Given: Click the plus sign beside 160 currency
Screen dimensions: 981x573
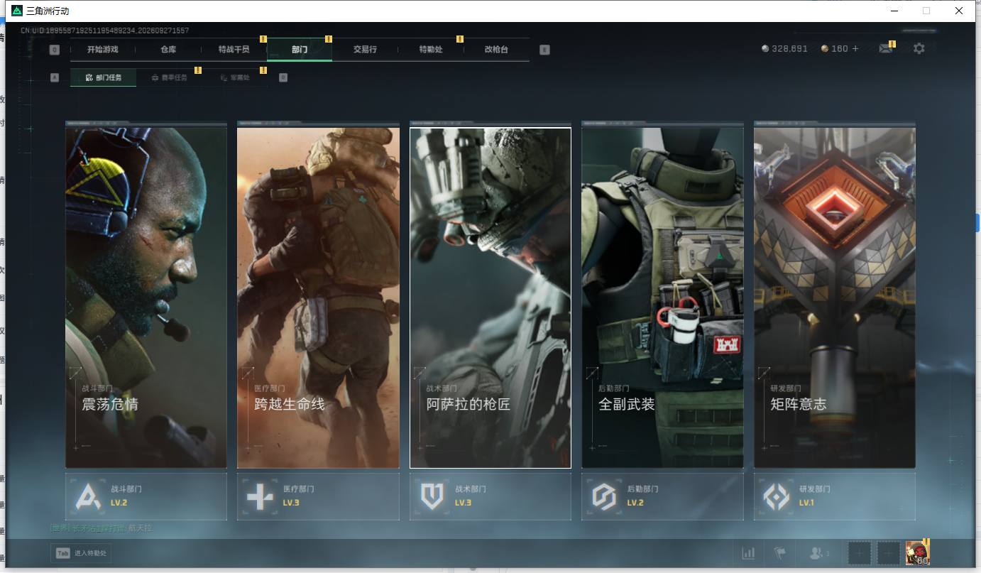Looking at the screenshot, I should (855, 49).
